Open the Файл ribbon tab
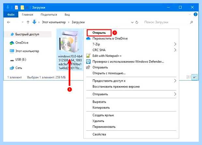202x145 pixels. 11,15
